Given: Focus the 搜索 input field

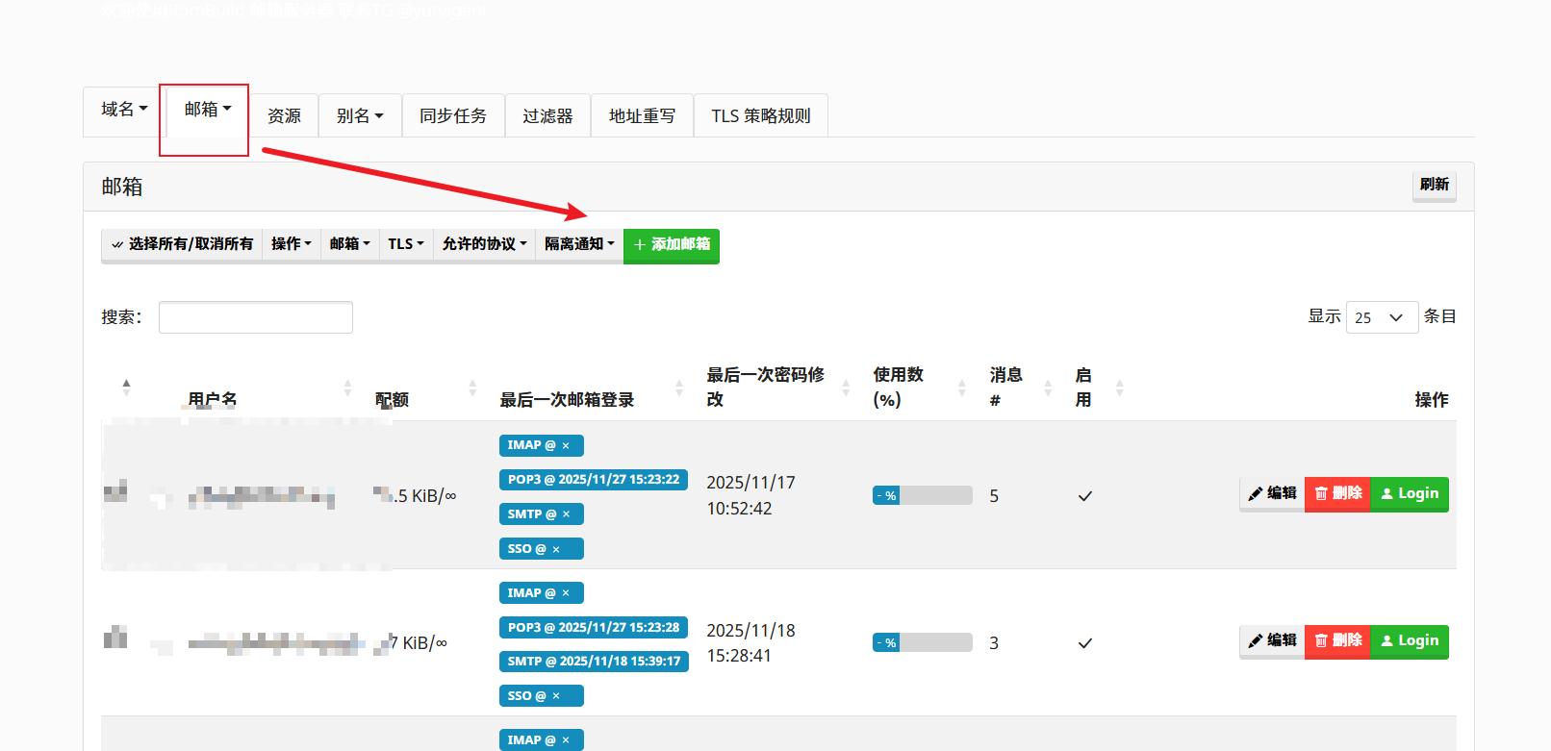Looking at the screenshot, I should [x=256, y=317].
